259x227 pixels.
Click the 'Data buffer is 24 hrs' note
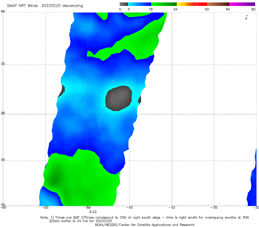(80, 221)
